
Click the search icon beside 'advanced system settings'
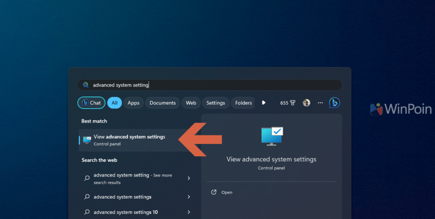tap(87, 197)
